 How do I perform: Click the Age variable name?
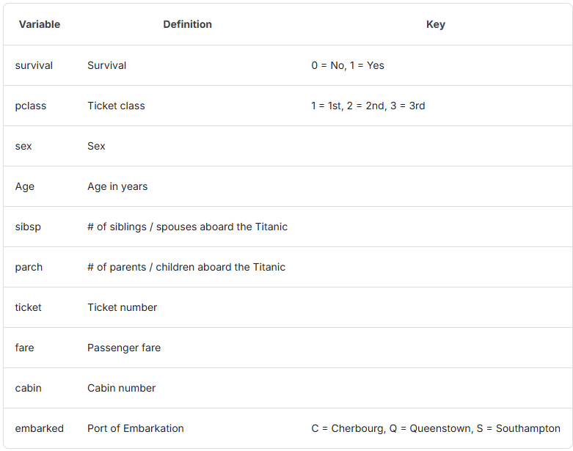(25, 186)
